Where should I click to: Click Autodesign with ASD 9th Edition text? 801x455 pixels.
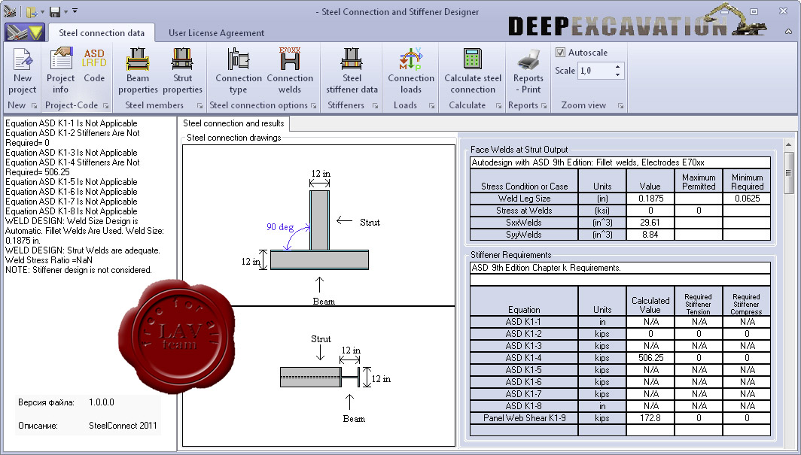[588, 162]
